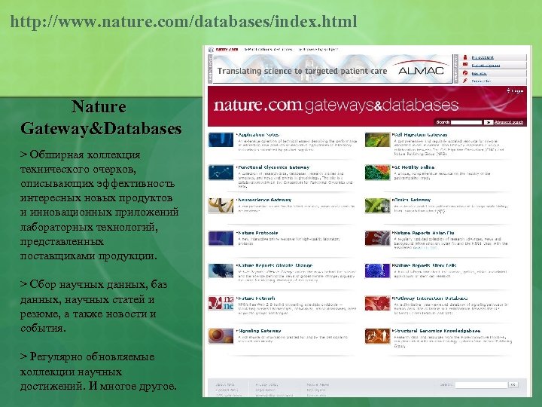Open the Nature Protocols thumbnail
The width and height of the screenshot is (542, 407).
click(221, 238)
